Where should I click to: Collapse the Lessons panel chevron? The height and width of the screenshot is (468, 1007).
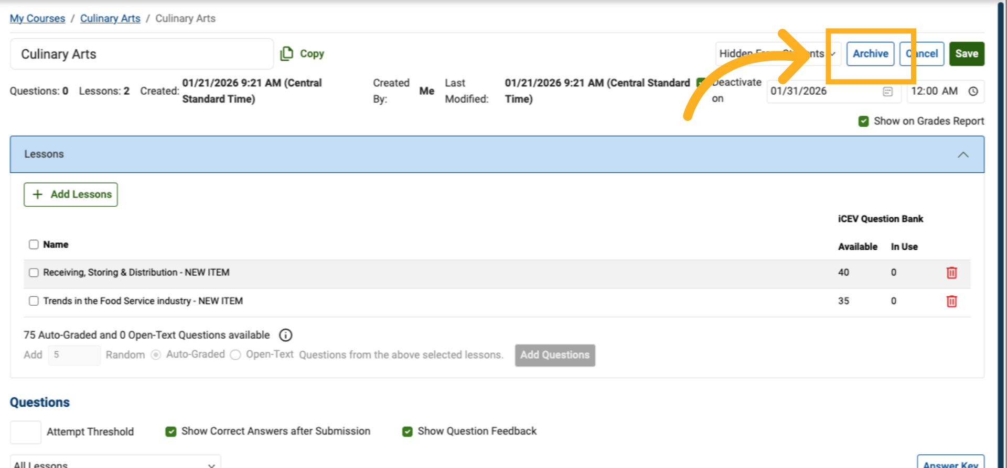[963, 155]
